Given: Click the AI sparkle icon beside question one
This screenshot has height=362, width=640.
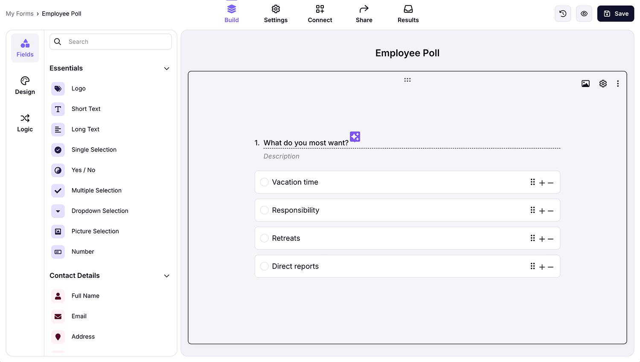Looking at the screenshot, I should pyautogui.click(x=355, y=137).
